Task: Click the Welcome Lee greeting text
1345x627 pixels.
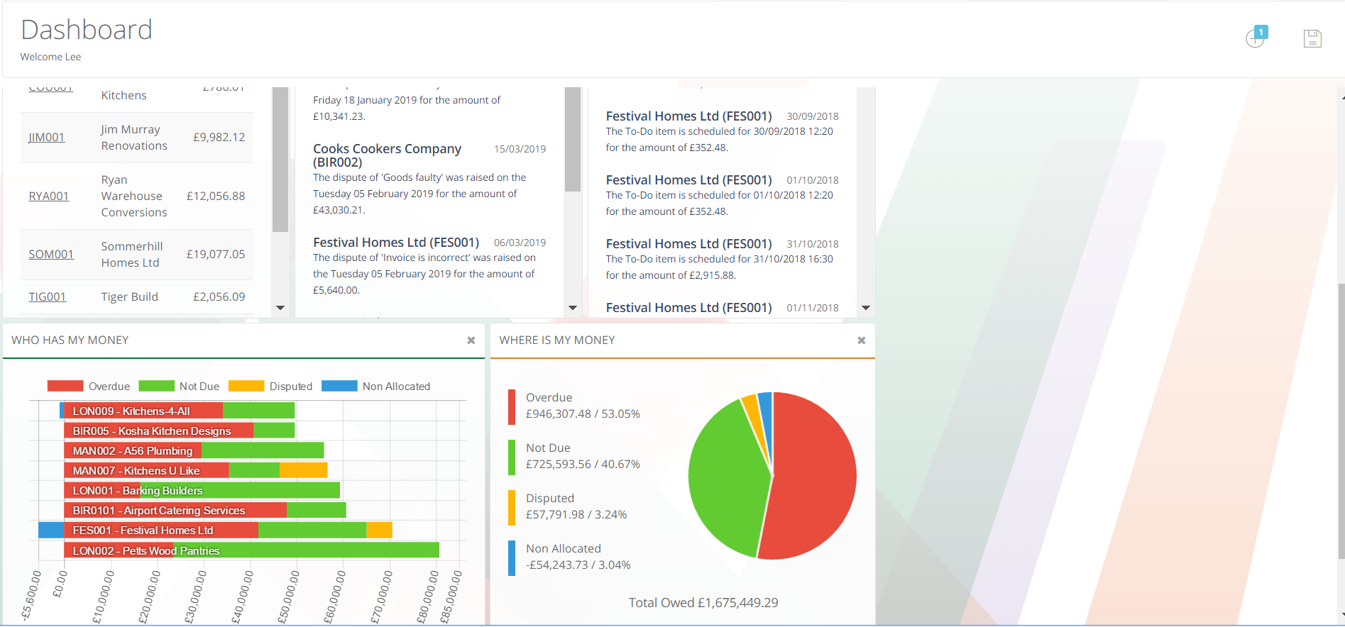Action: point(50,57)
